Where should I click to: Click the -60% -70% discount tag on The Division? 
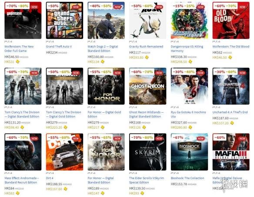coord(17,72)
